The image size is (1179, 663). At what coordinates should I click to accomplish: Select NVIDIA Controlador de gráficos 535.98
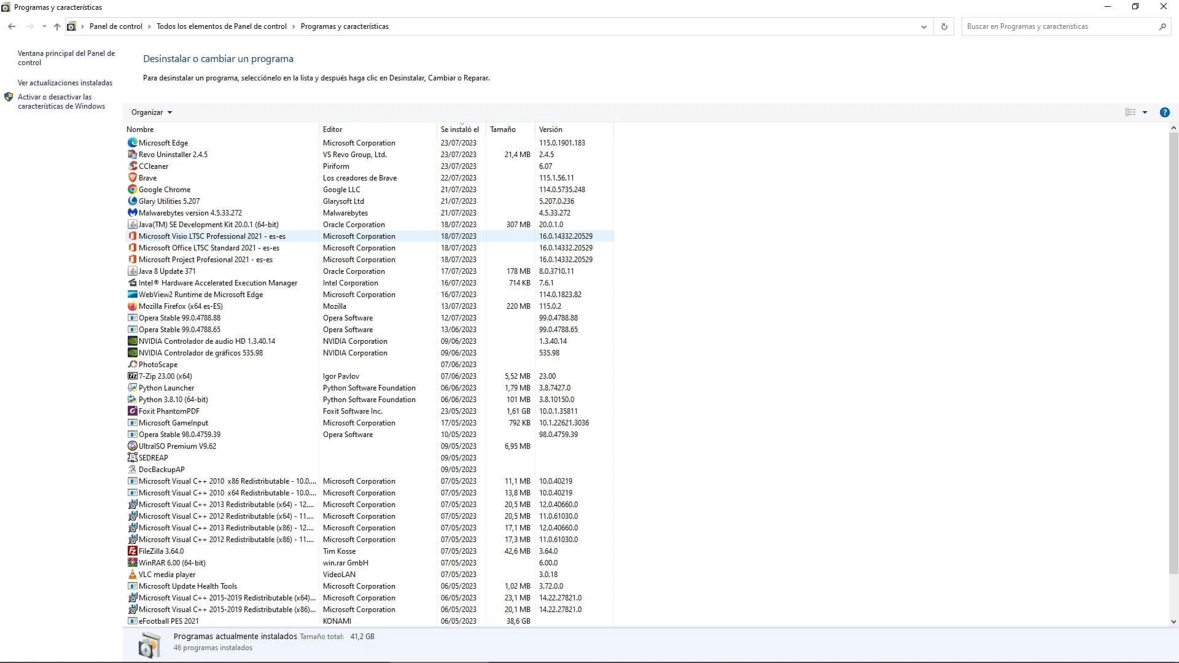[x=368, y=353]
